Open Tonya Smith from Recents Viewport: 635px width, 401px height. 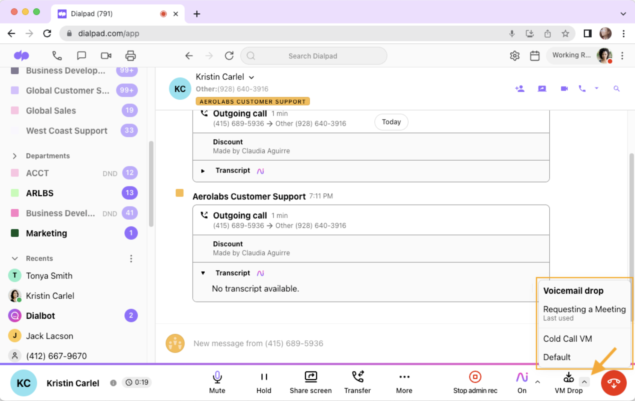coord(49,276)
